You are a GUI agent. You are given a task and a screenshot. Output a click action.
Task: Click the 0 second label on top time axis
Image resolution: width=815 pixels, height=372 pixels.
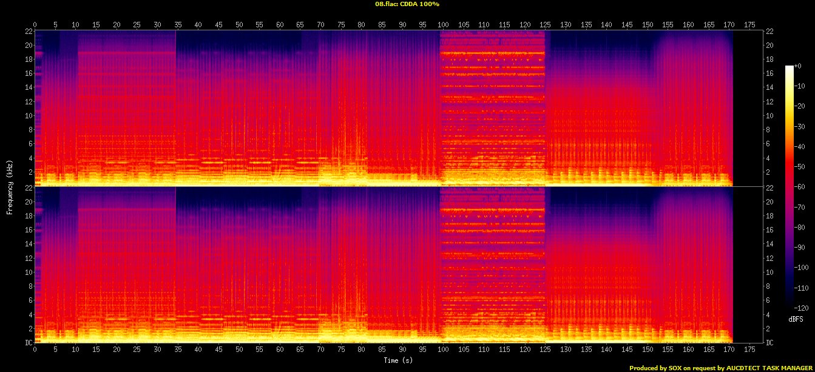coord(35,25)
